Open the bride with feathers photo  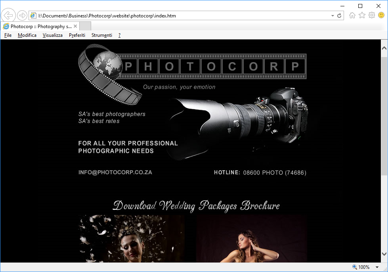click(x=132, y=239)
